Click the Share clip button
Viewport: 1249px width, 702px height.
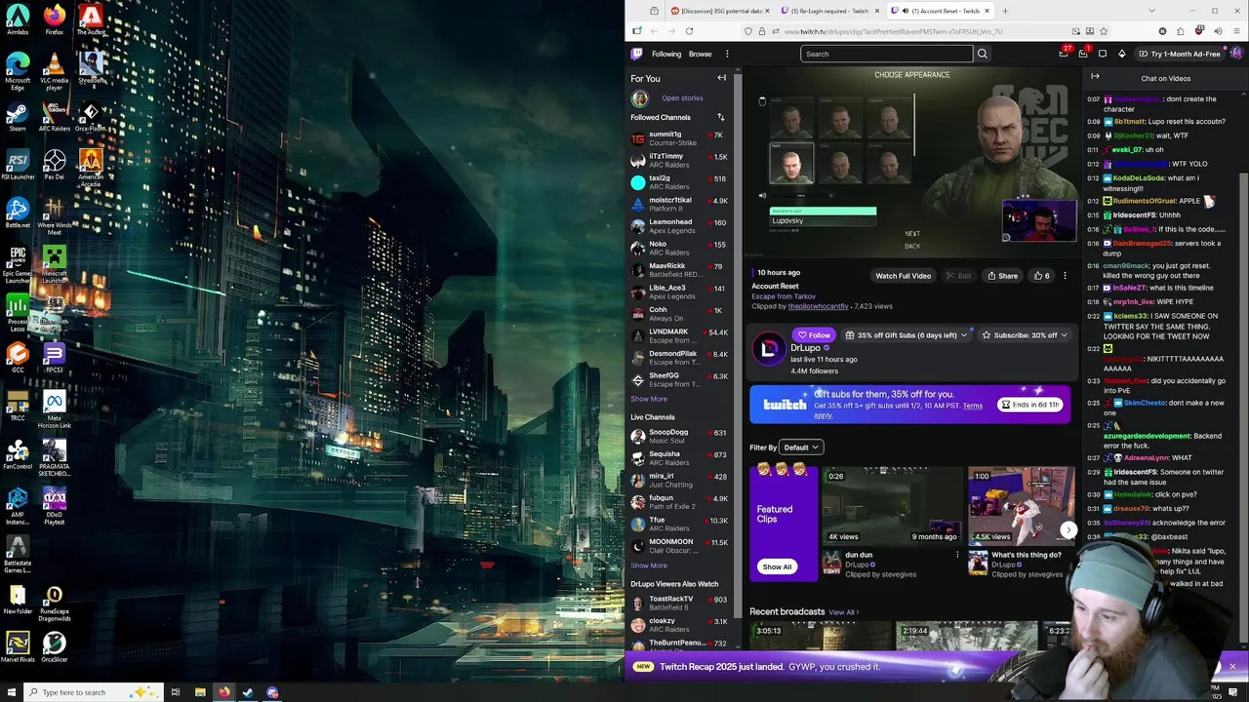(x=1002, y=276)
